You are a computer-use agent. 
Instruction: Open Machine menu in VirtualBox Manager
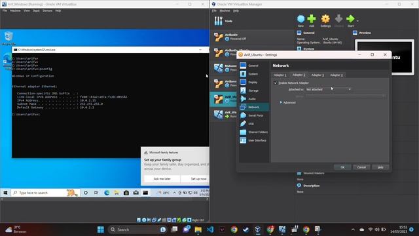pyautogui.click(x=225, y=10)
